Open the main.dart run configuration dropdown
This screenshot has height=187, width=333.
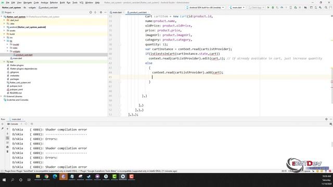(x=237, y=7)
